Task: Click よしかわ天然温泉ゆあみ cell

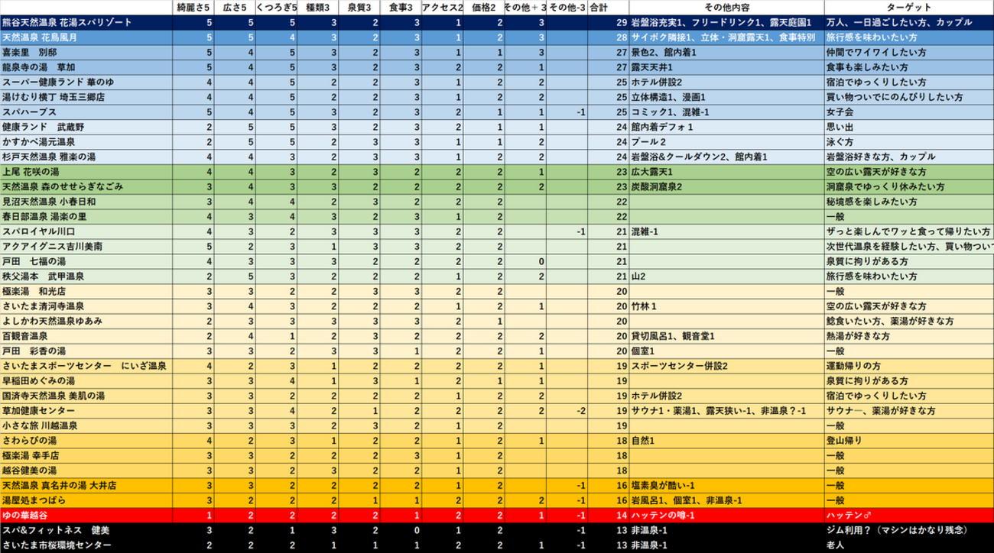Action: (87, 321)
